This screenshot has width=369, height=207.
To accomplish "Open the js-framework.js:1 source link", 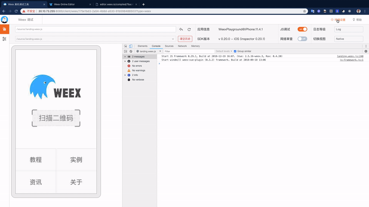I will click(351, 60).
